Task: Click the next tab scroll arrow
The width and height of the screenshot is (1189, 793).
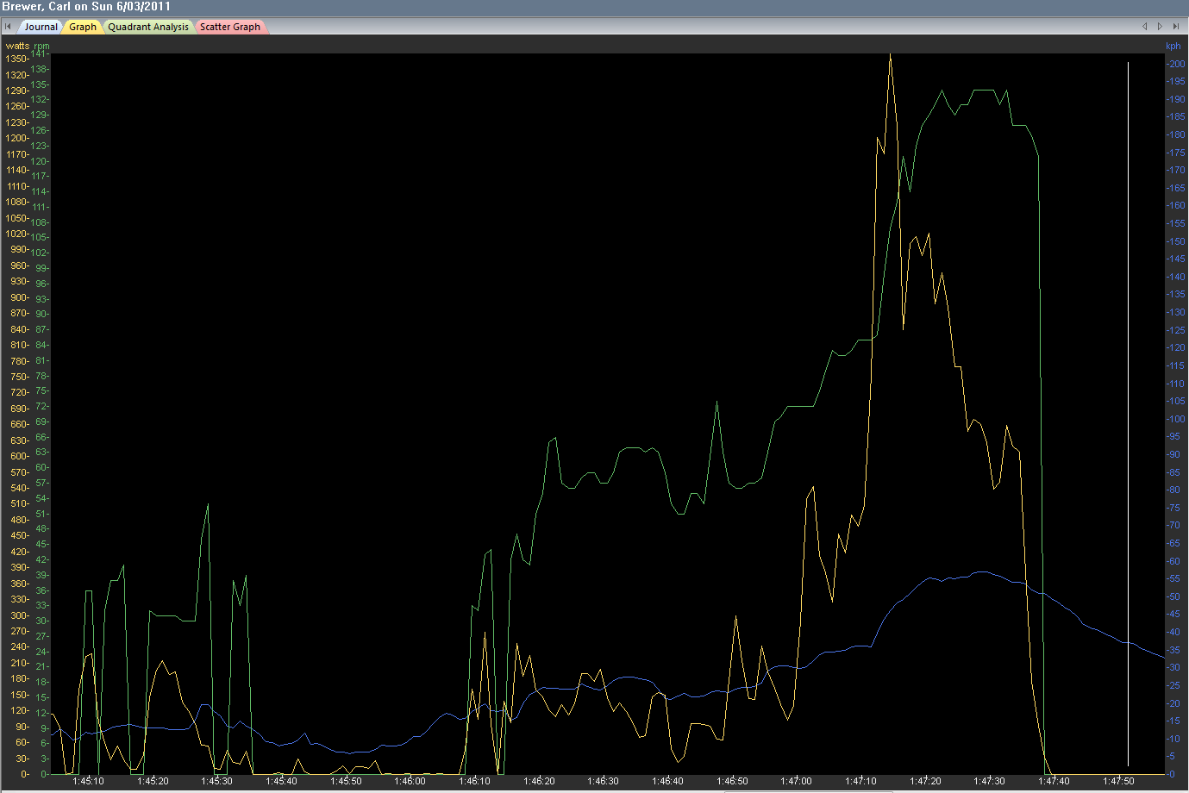Action: 1161,27
